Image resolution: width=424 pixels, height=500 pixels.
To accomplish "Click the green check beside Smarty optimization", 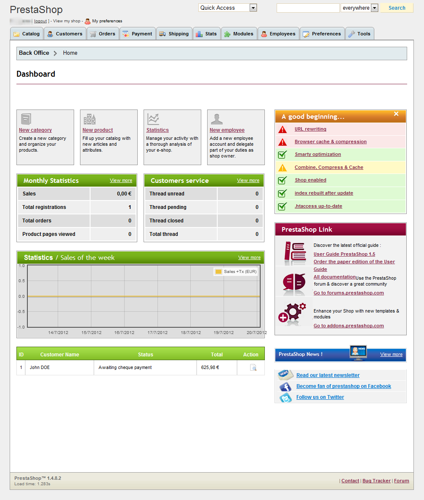I will [x=283, y=155].
